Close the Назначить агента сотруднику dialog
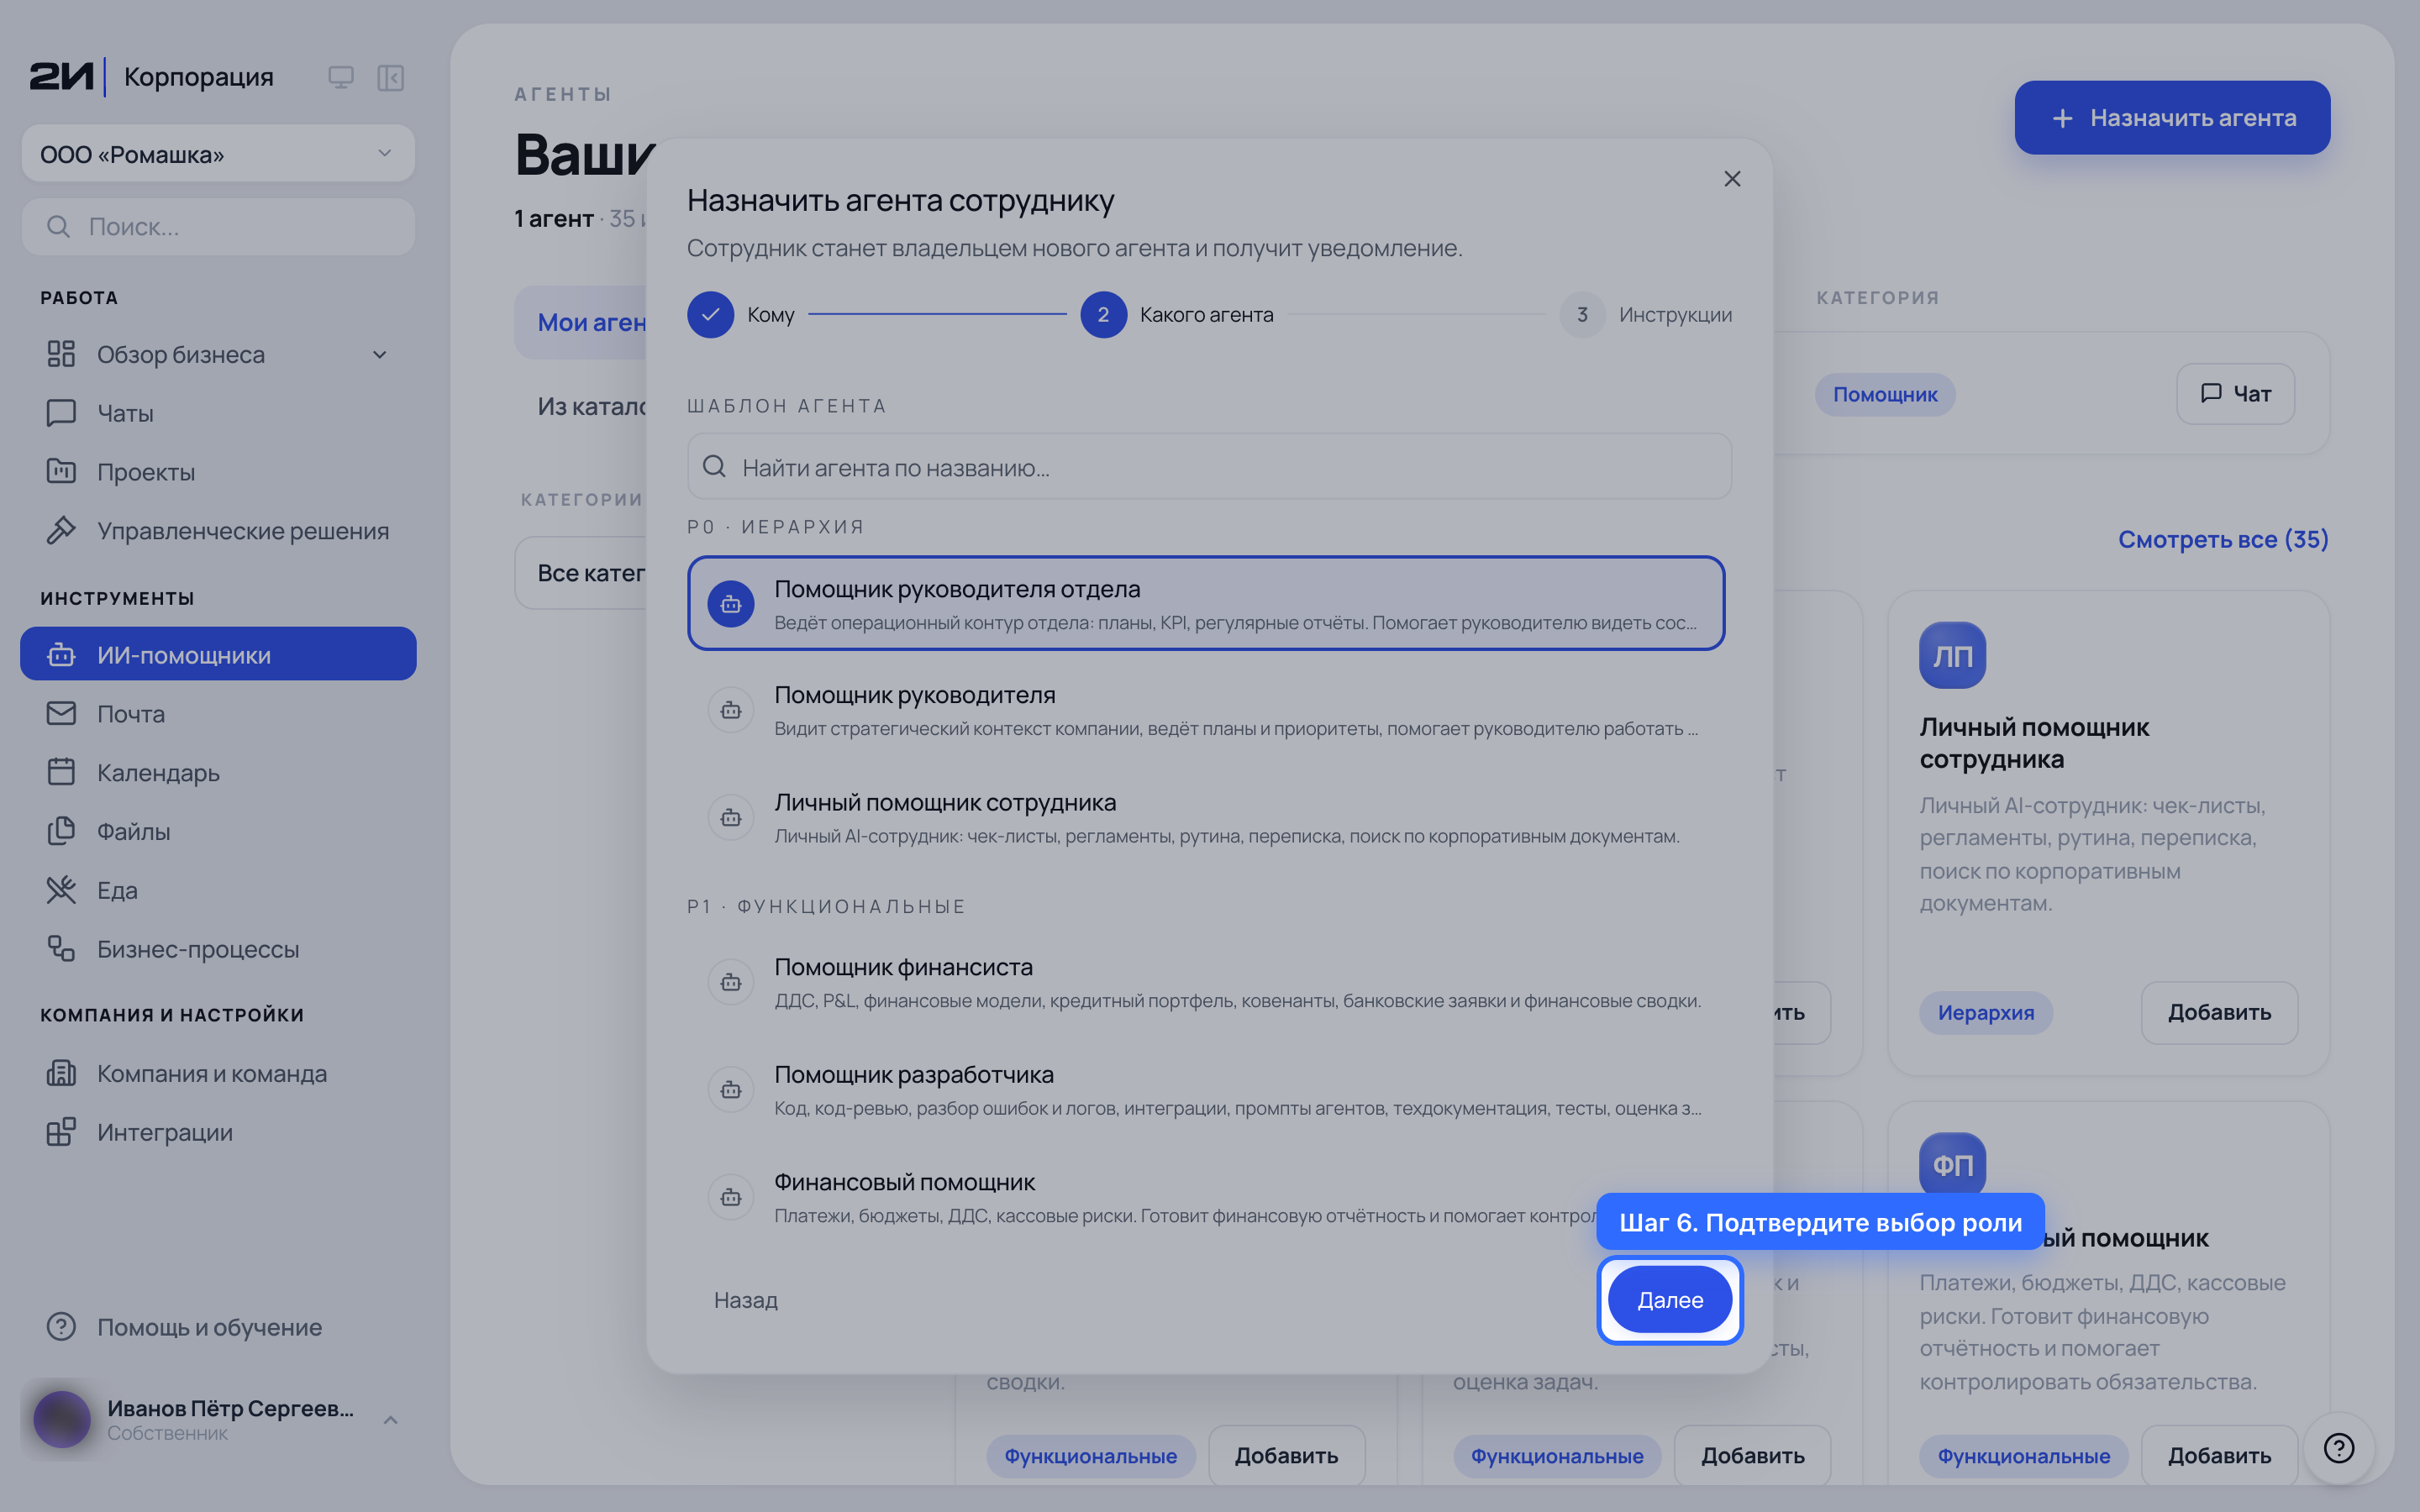The image size is (2420, 1512). 1732,179
